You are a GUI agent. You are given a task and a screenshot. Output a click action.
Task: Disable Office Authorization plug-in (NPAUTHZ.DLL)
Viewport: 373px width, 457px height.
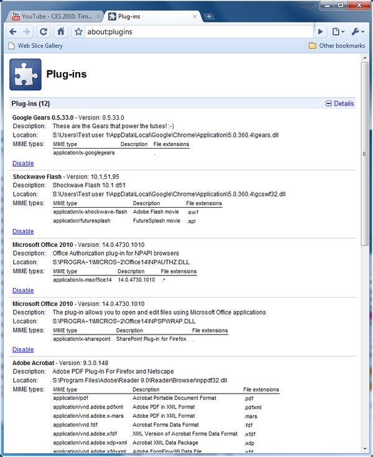click(23, 290)
